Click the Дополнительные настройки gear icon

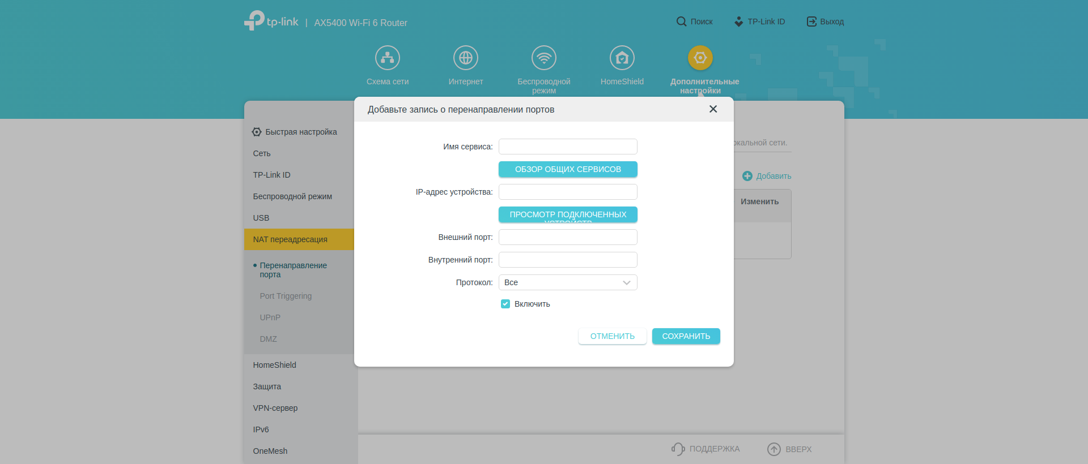tap(700, 58)
